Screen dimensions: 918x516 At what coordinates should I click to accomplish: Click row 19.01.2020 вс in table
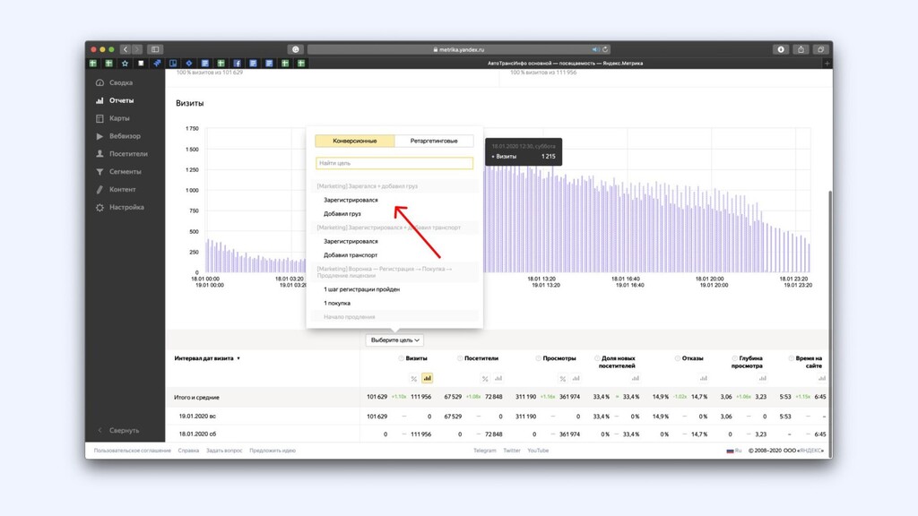[498, 417]
